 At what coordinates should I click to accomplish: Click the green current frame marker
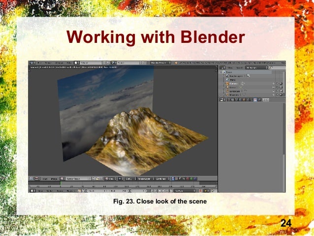tap(61, 184)
